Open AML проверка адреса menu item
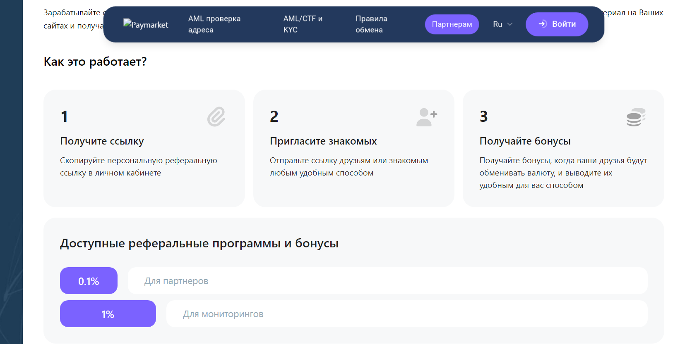 point(214,24)
